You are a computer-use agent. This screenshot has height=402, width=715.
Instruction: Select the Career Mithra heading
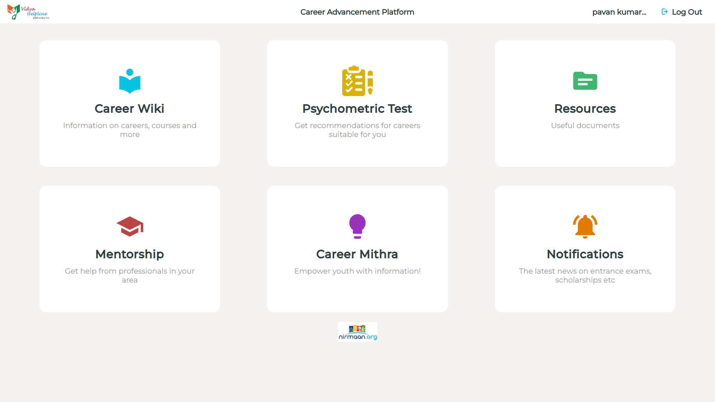(x=357, y=254)
